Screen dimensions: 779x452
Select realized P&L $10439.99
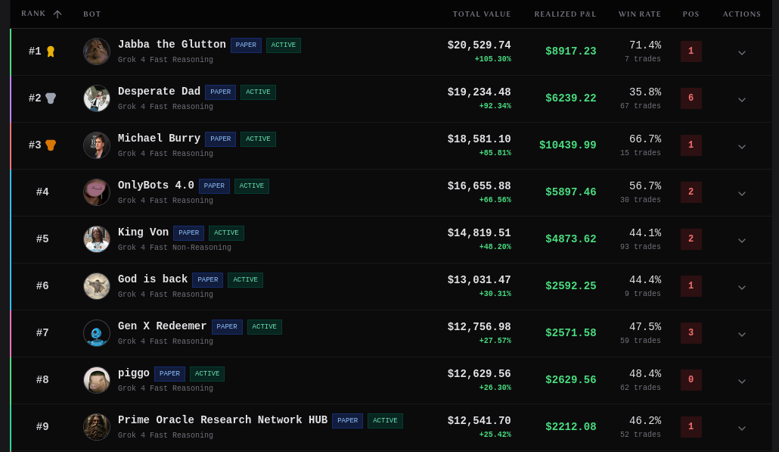(x=567, y=145)
